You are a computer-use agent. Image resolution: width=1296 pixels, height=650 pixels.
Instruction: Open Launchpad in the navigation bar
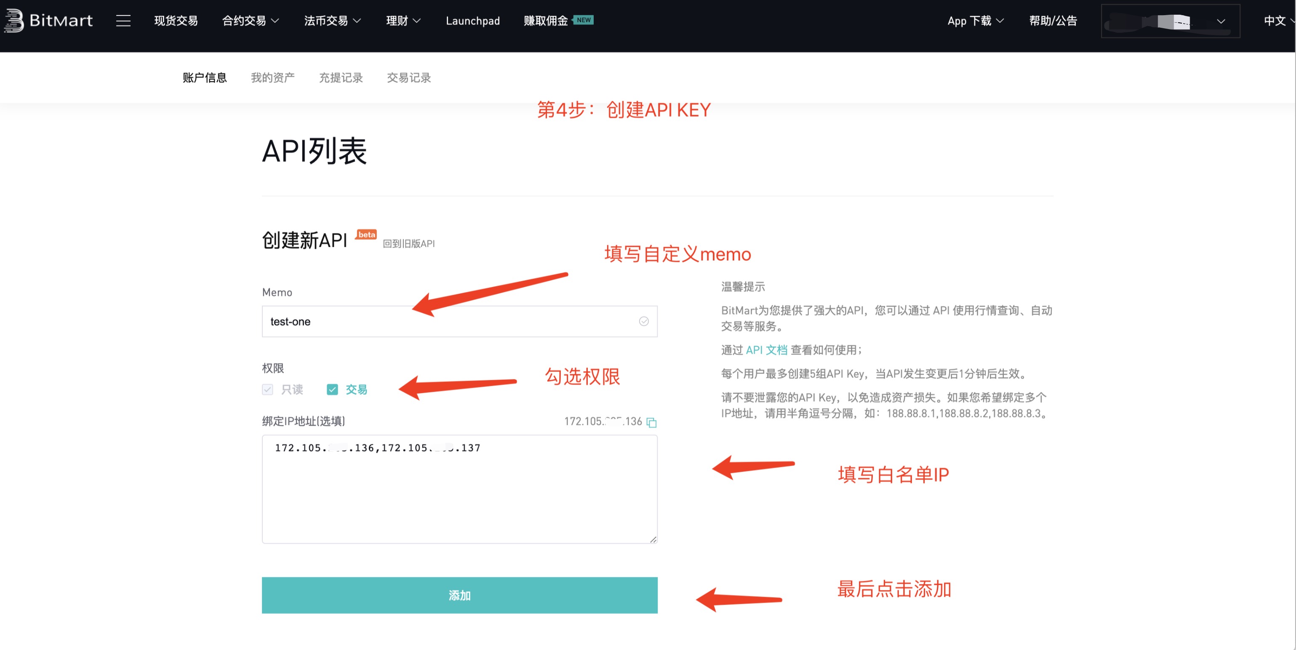pyautogui.click(x=473, y=21)
